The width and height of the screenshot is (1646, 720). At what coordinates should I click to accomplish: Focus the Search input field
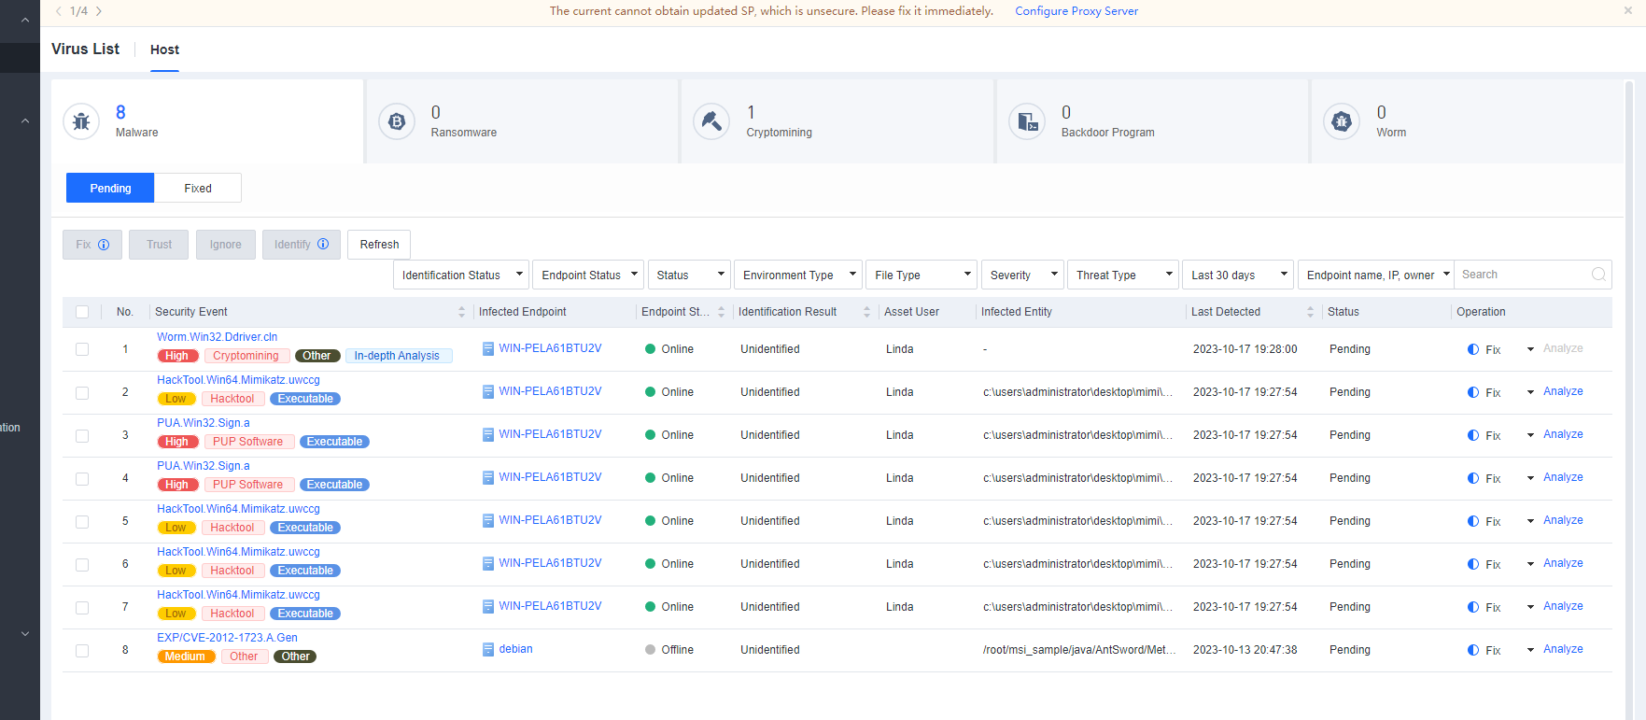[1522, 275]
